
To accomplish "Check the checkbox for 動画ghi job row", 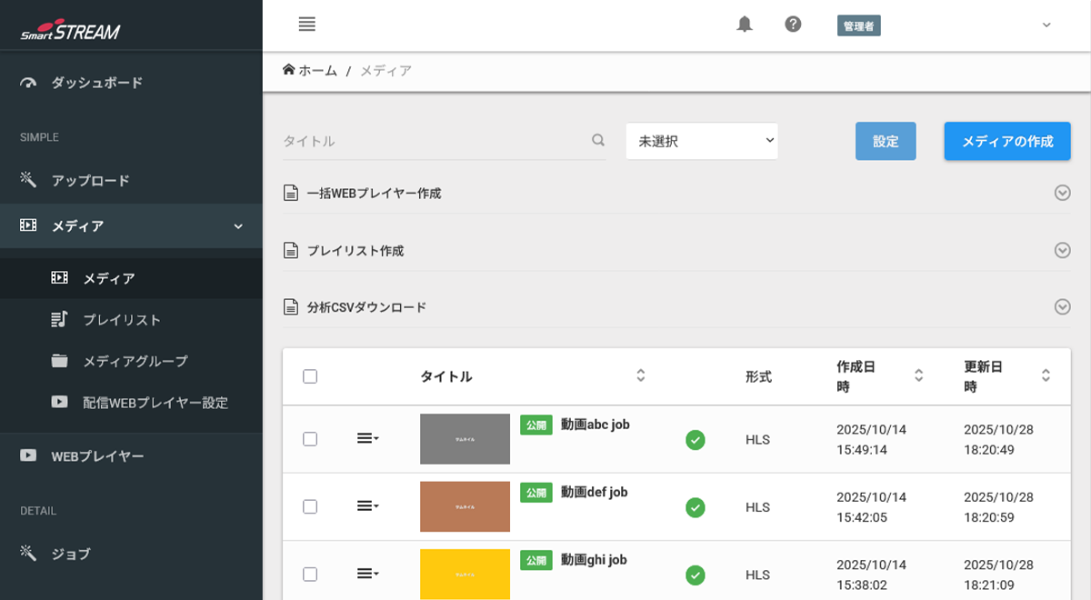I will pos(309,575).
